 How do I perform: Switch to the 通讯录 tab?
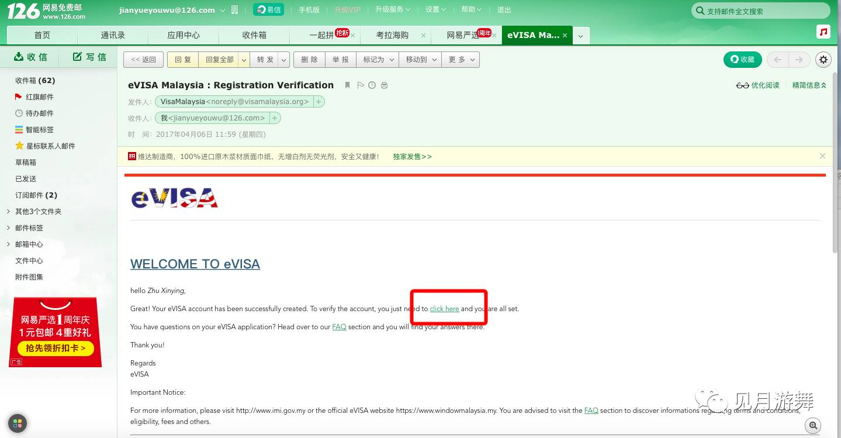(113, 35)
